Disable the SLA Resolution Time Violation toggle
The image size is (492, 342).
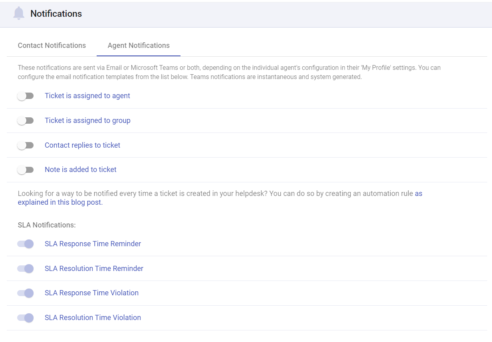(26, 317)
